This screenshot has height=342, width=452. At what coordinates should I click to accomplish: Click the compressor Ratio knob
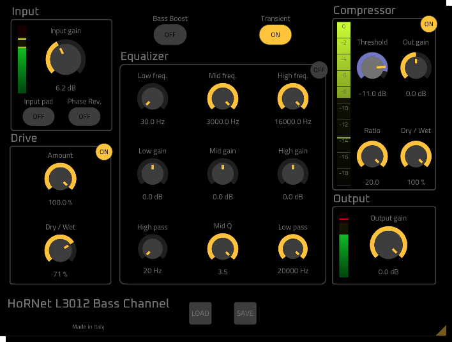(x=372, y=155)
